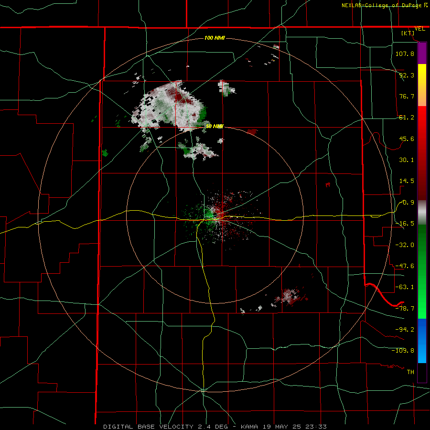Click the VEL legend title
430x430 pixels.
pyautogui.click(x=419, y=29)
